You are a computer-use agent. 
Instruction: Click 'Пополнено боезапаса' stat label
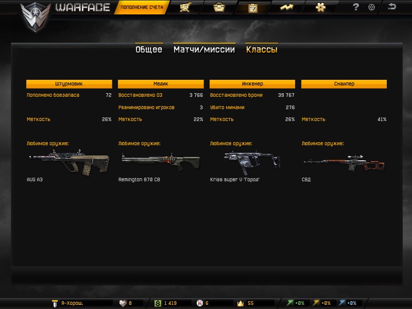[53, 95]
